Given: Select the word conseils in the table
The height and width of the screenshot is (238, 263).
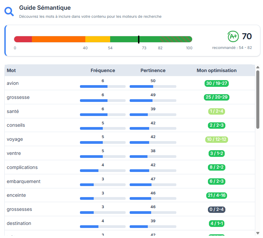Looking at the screenshot, I should 16,125.
